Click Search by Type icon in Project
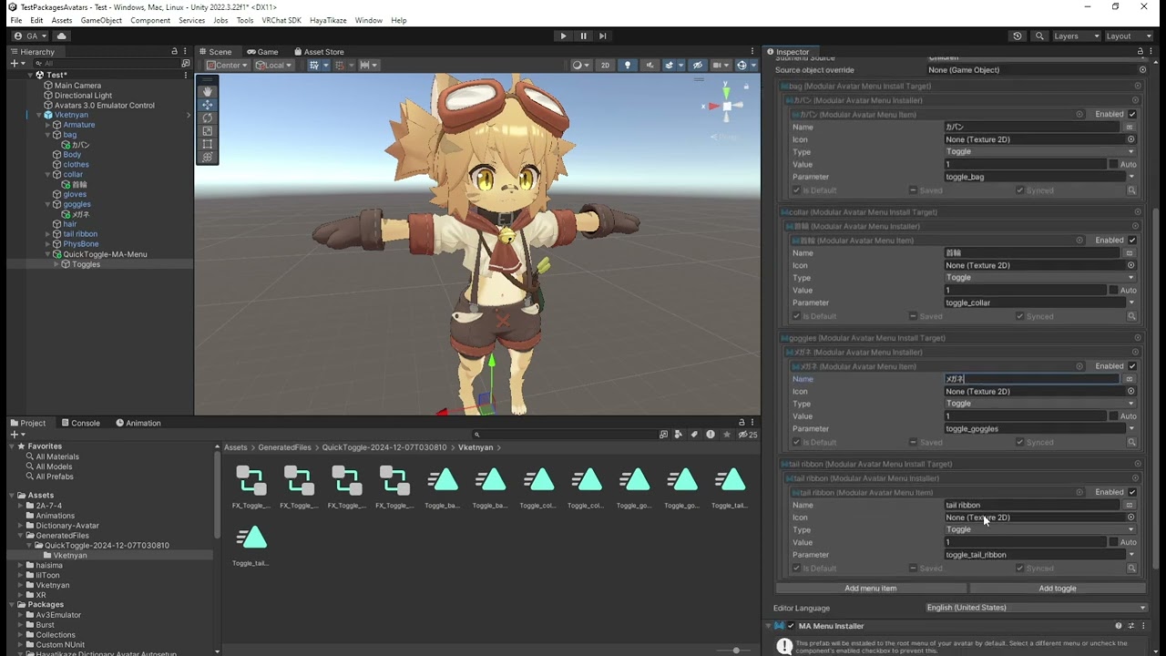 click(x=679, y=435)
